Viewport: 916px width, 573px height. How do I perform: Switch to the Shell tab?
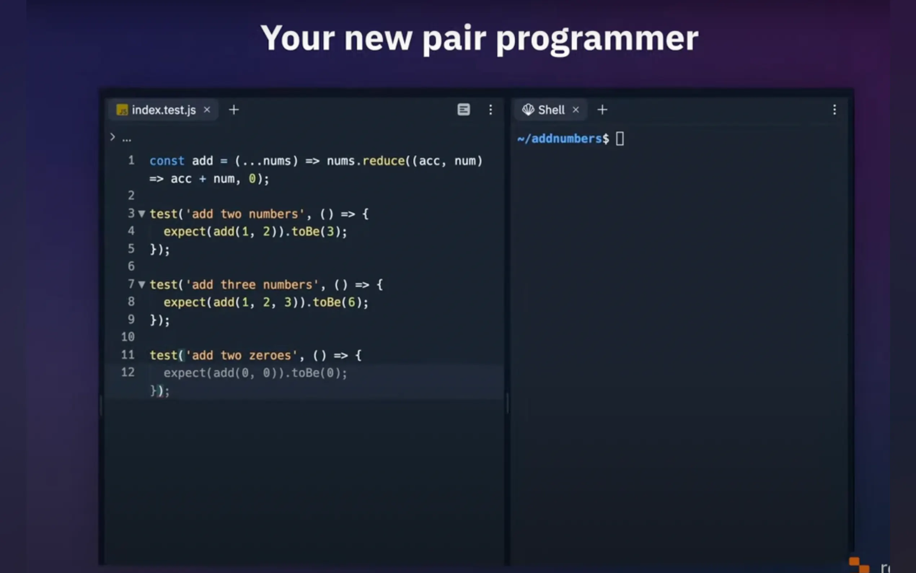pyautogui.click(x=551, y=110)
